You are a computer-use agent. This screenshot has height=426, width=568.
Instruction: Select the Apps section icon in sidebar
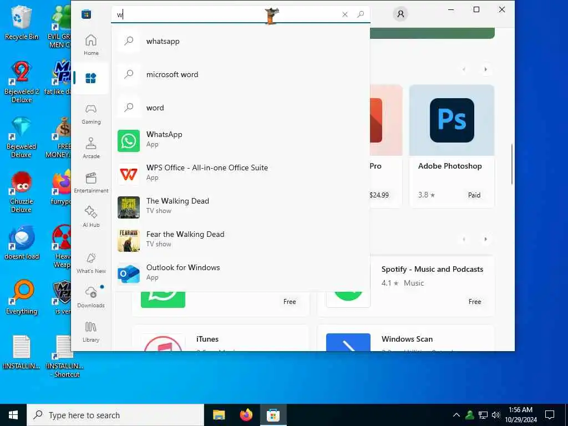pos(91,78)
